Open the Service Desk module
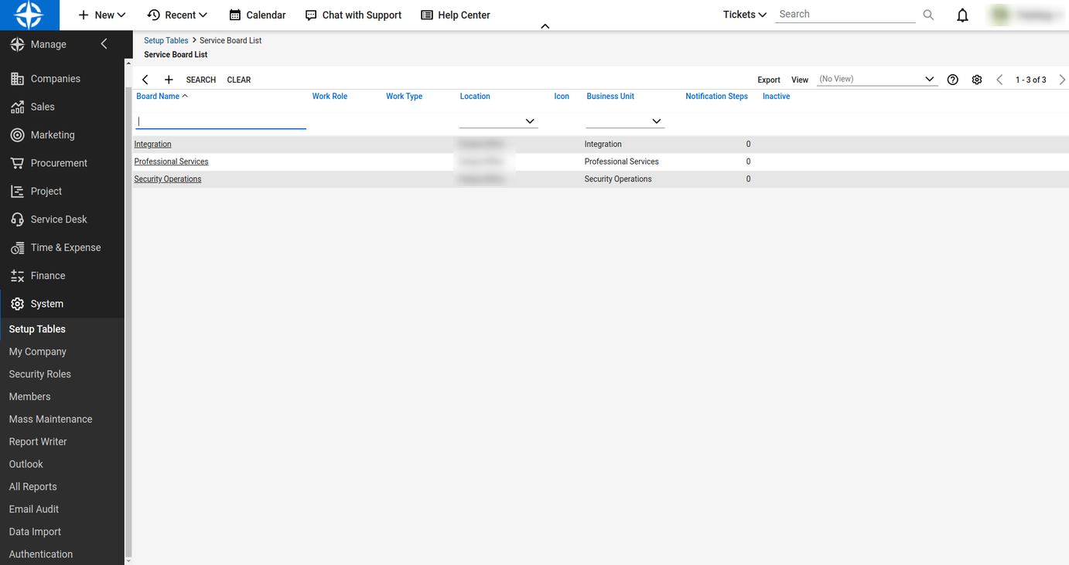 click(x=59, y=220)
